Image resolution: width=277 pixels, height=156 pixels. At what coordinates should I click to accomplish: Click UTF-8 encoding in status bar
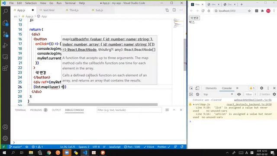point(96,147)
